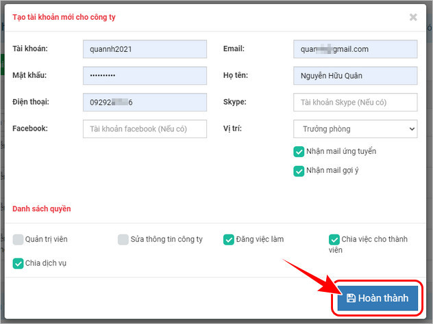Enable the Quản trị viên permission

click(18, 239)
